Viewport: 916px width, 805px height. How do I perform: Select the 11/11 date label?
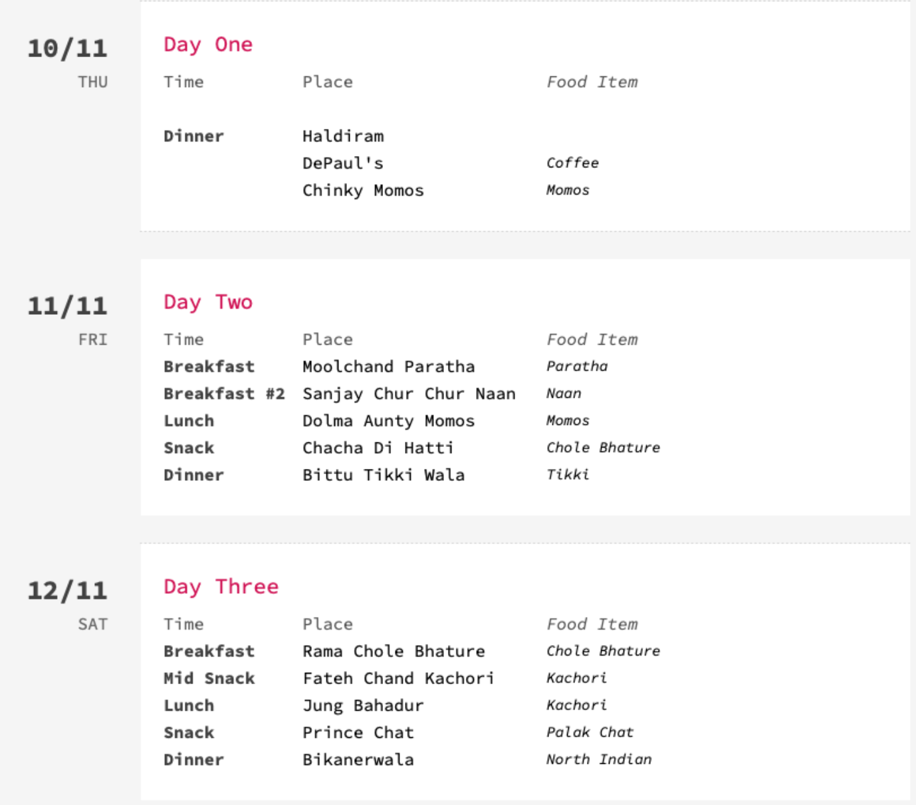click(67, 306)
